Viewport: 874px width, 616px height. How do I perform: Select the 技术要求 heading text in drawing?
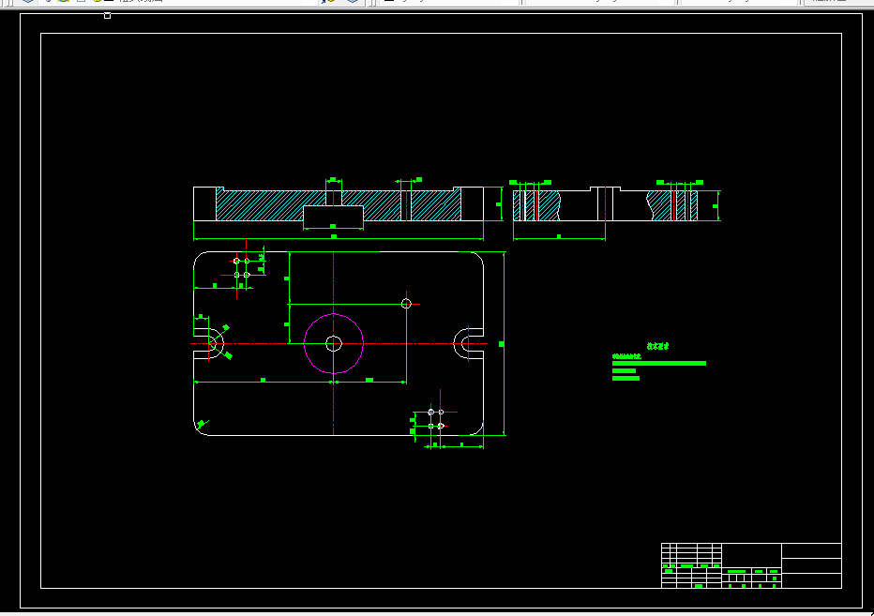657,346
